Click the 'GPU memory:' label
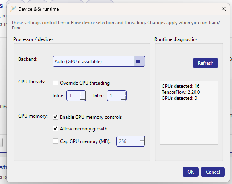This screenshot has height=184, width=232. [x=33, y=116]
